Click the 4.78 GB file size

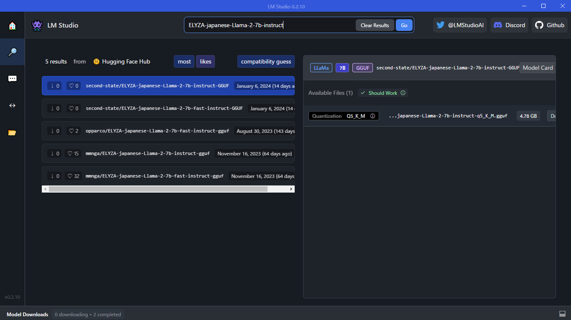tap(528, 116)
